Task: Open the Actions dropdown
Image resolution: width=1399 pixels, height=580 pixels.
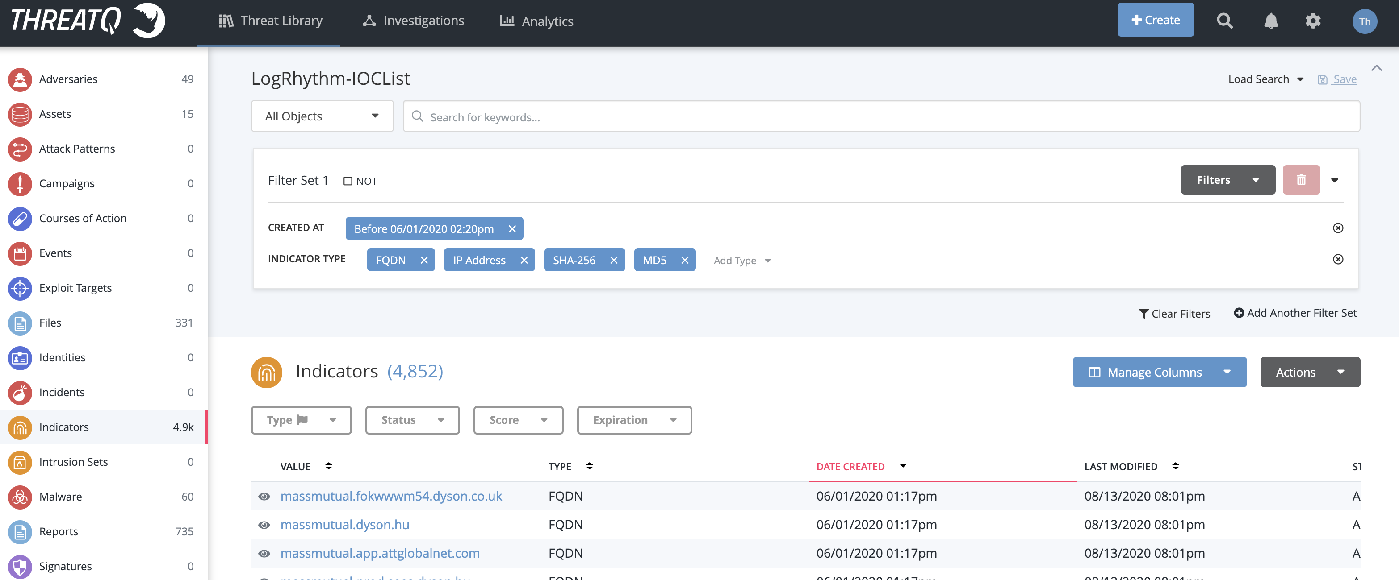Action: click(1310, 372)
